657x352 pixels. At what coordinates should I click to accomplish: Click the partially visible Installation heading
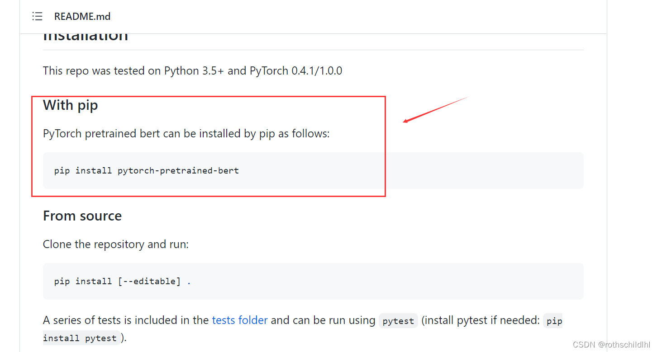click(86, 37)
